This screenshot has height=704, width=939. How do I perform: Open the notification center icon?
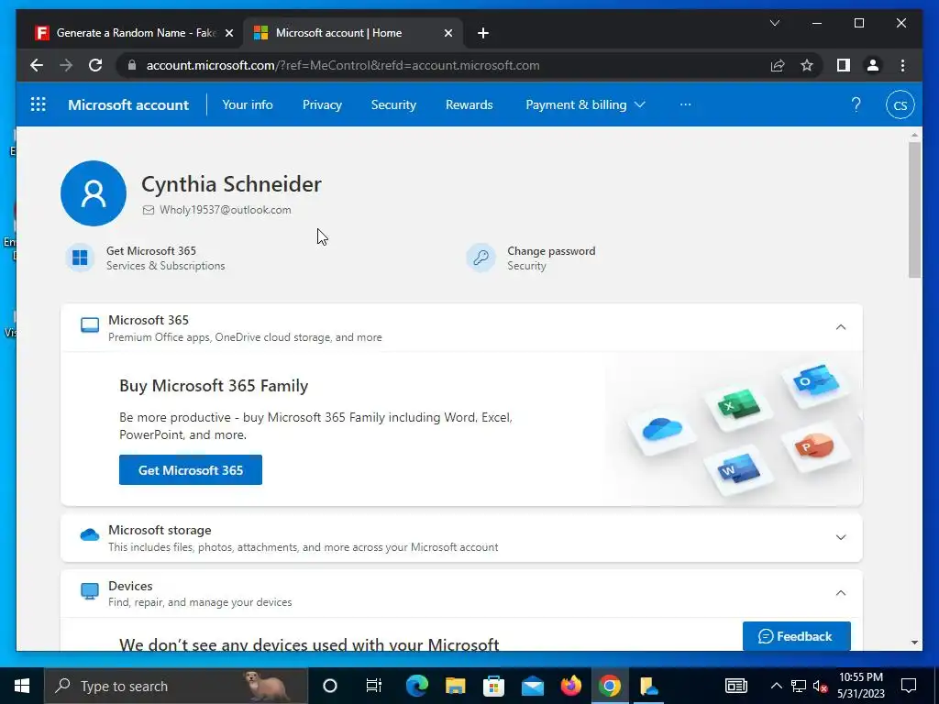(x=909, y=686)
